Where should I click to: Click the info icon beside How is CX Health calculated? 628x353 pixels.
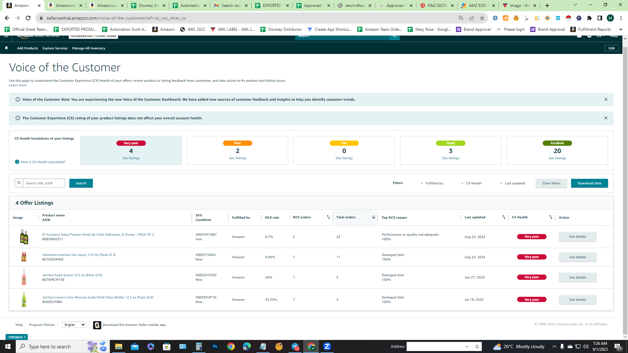pos(17,162)
